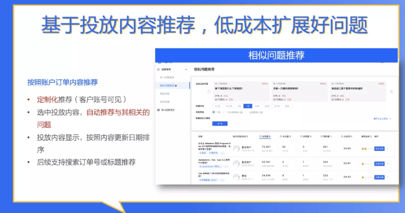Favorite the question in the 34,810 row
405x213 pixels.
pyautogui.click(x=388, y=177)
